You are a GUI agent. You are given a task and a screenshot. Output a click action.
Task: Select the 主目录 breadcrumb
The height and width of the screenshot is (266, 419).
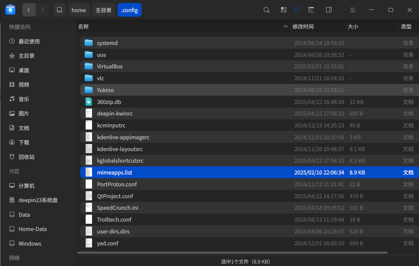[104, 10]
